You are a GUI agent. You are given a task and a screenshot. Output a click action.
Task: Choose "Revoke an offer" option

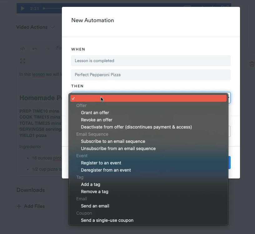[x=97, y=120]
